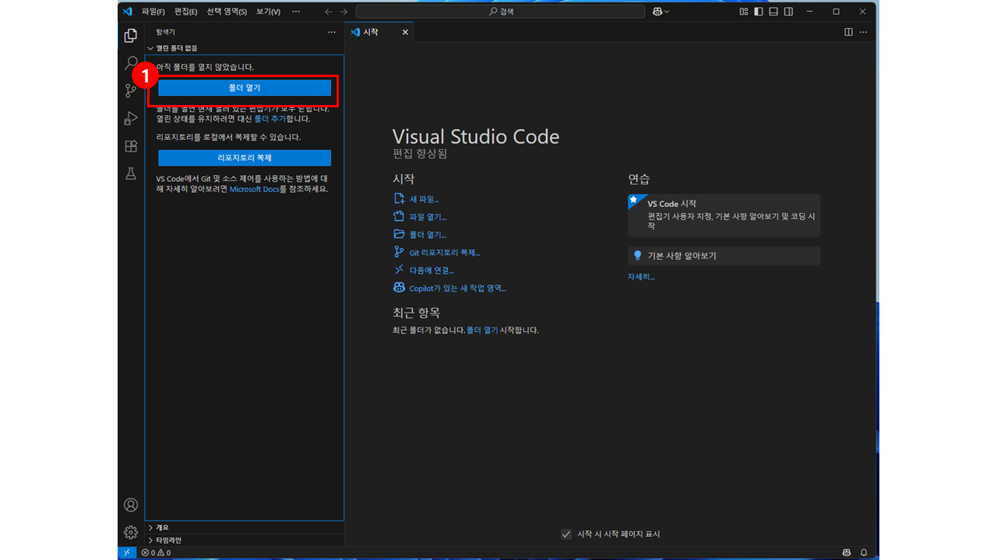
Task: Open the '기본 사항 알아보기' walkthrough
Action: pyautogui.click(x=724, y=256)
